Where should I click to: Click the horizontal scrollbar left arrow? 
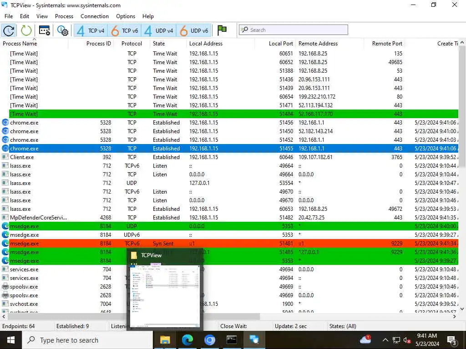[x=4, y=317]
